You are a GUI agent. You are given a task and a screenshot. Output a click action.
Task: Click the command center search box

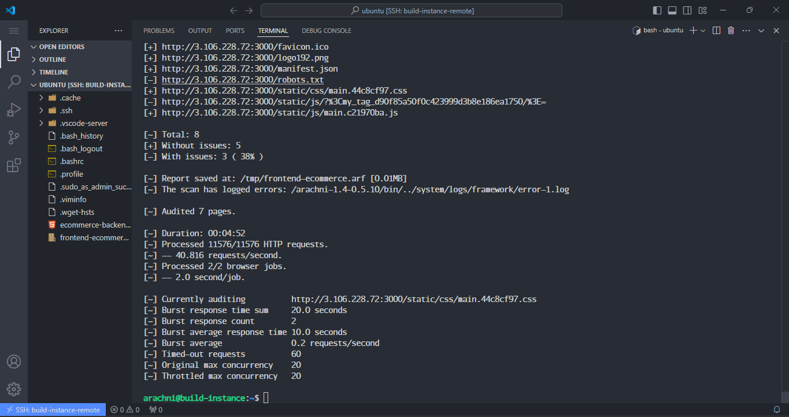(x=411, y=10)
